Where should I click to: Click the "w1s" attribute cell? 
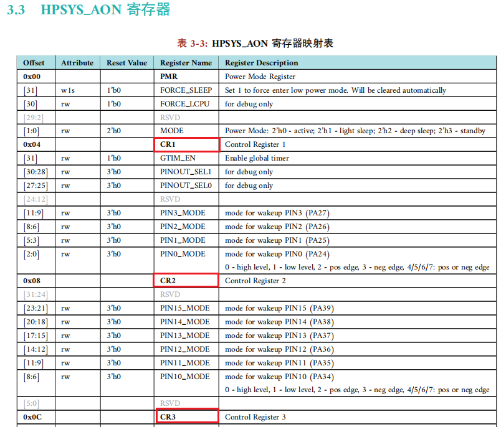tap(67, 90)
